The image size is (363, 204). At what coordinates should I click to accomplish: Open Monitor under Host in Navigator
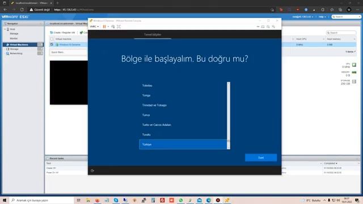click(14, 39)
